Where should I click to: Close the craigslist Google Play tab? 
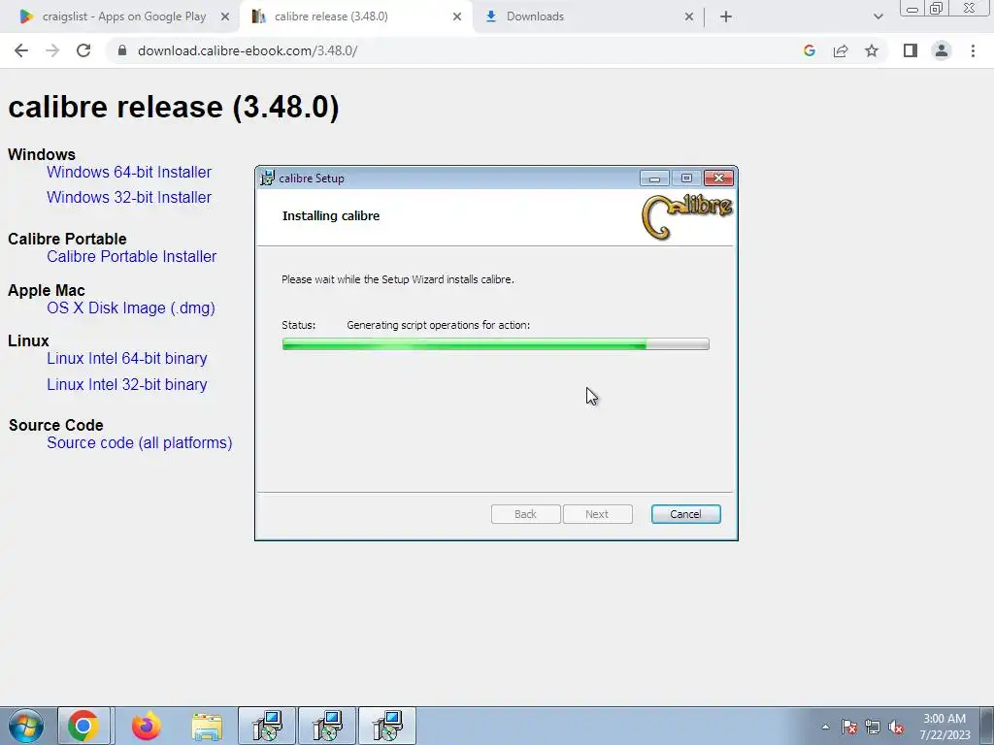tap(225, 16)
